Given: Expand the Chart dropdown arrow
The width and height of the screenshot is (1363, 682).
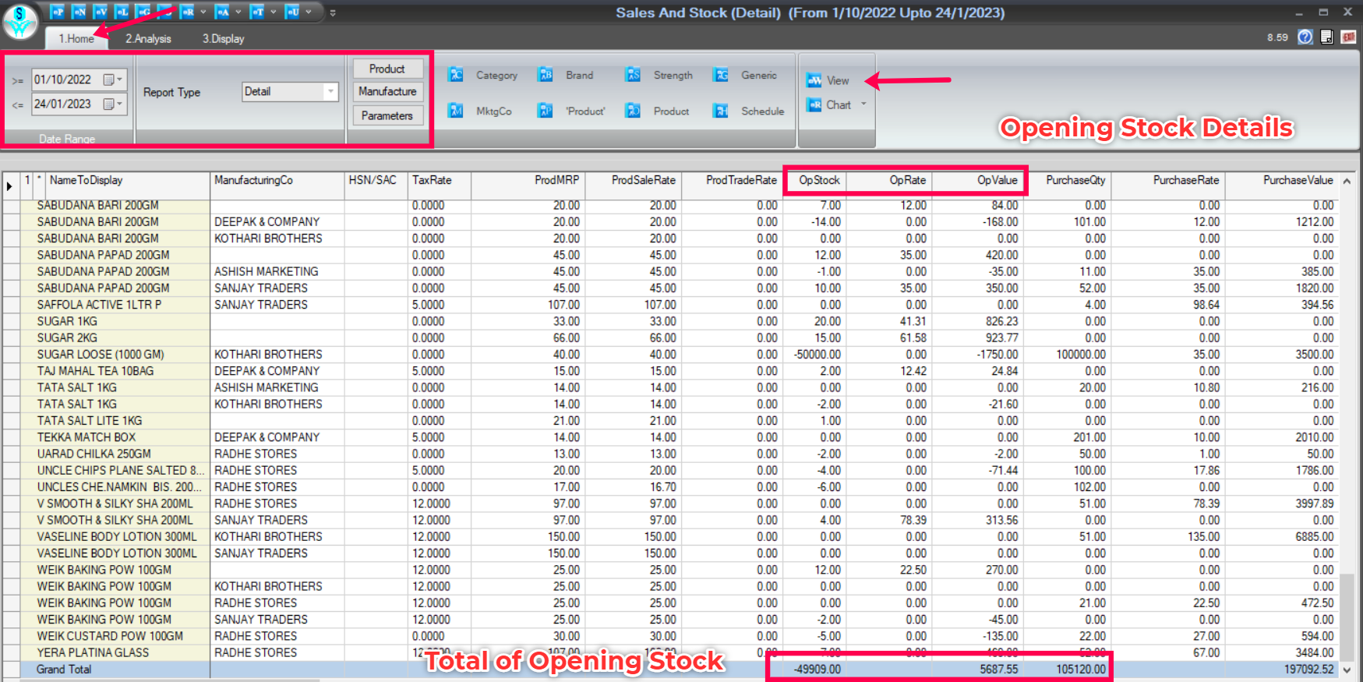Looking at the screenshot, I should click(863, 104).
